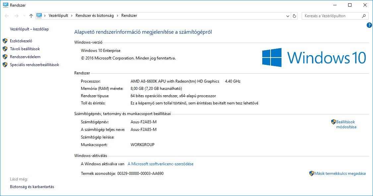Close the Rendszer window

click(365, 5)
